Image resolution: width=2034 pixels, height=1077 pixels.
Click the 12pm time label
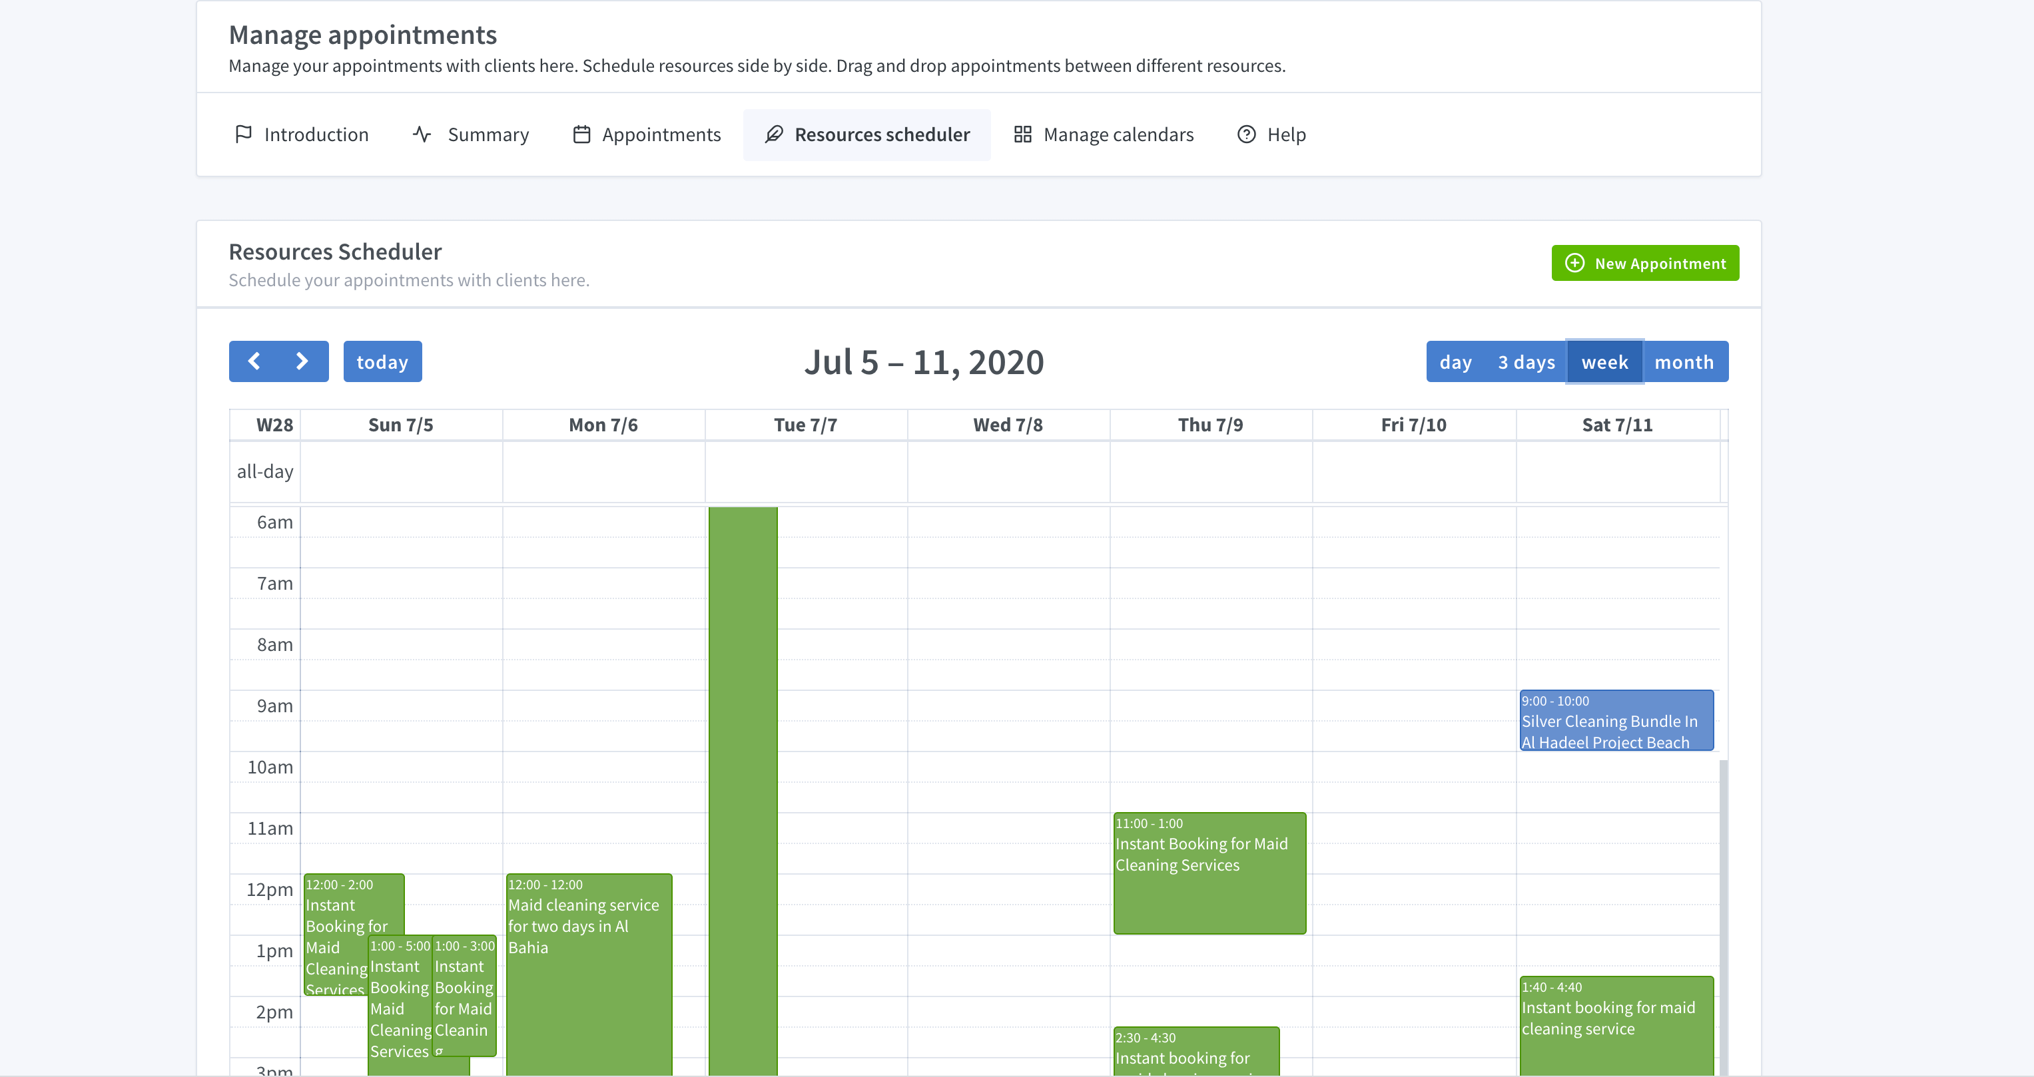point(269,889)
